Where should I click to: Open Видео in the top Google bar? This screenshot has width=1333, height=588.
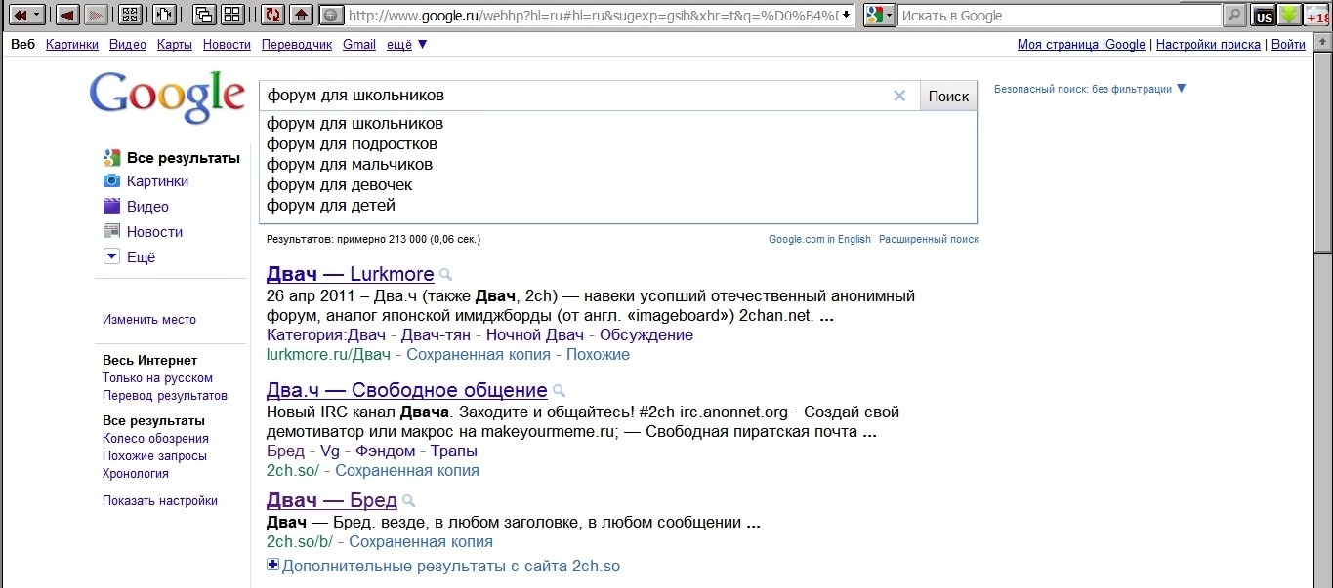[x=128, y=44]
